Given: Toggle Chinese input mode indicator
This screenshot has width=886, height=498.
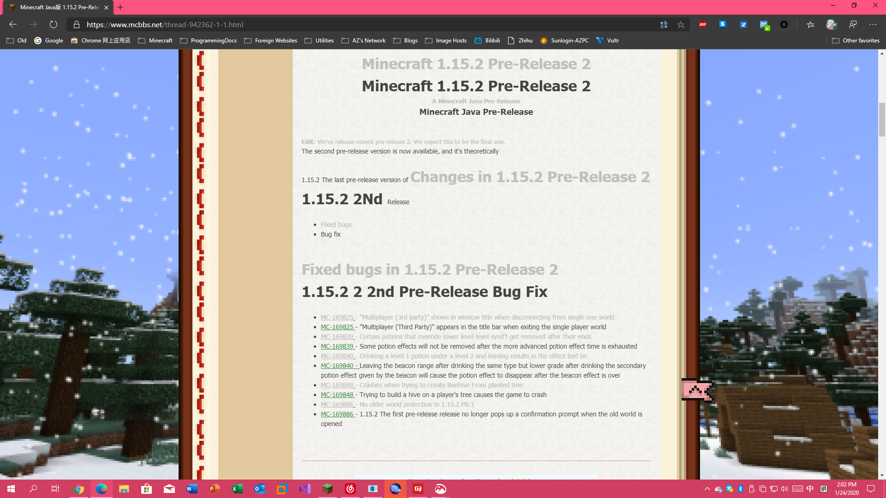Looking at the screenshot, I should tap(810, 489).
